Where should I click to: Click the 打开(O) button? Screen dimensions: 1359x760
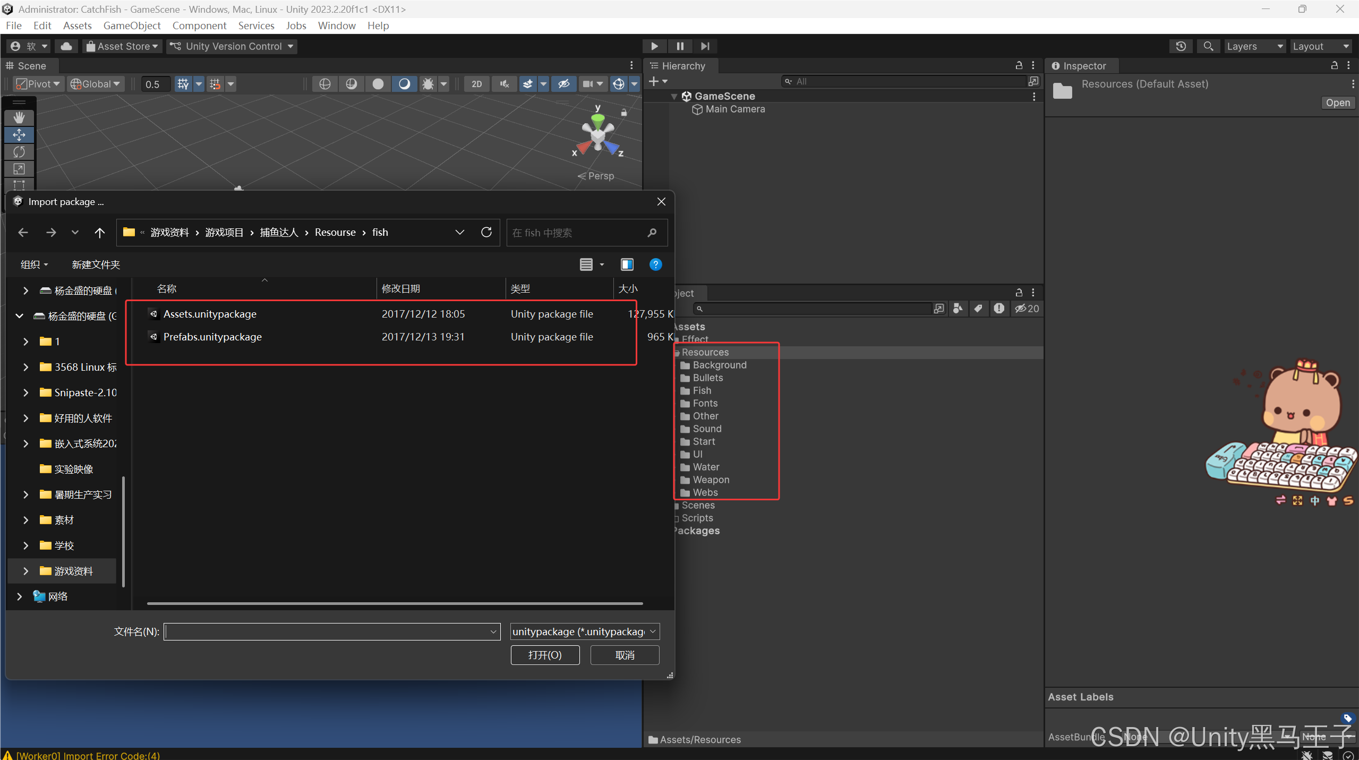pos(544,655)
